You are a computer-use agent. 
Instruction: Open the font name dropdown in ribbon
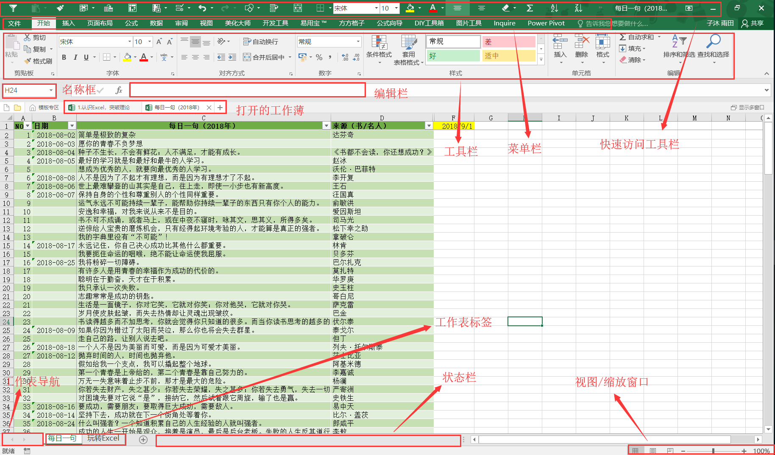click(x=130, y=42)
